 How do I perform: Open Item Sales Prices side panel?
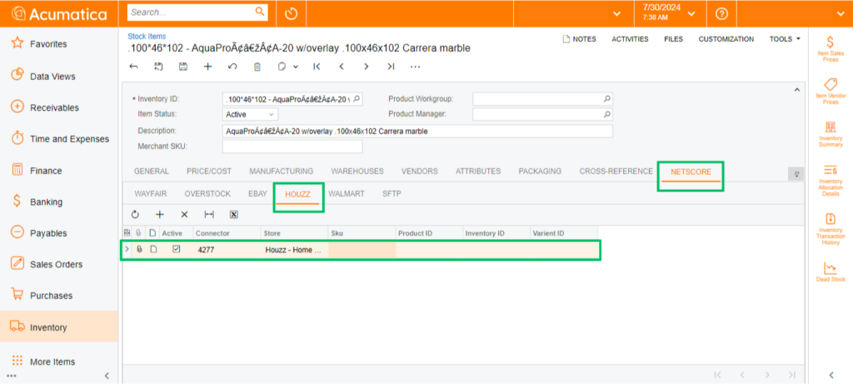(x=830, y=48)
